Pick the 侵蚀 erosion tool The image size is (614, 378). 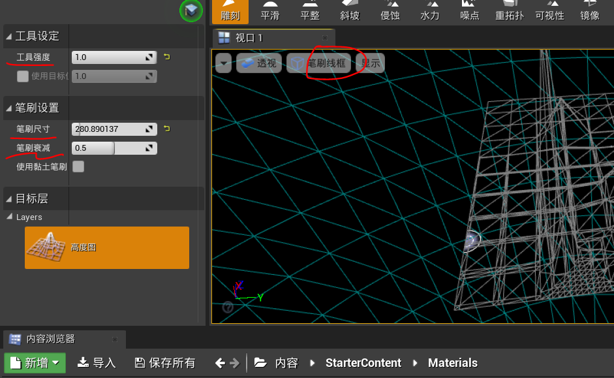pyautogui.click(x=390, y=11)
